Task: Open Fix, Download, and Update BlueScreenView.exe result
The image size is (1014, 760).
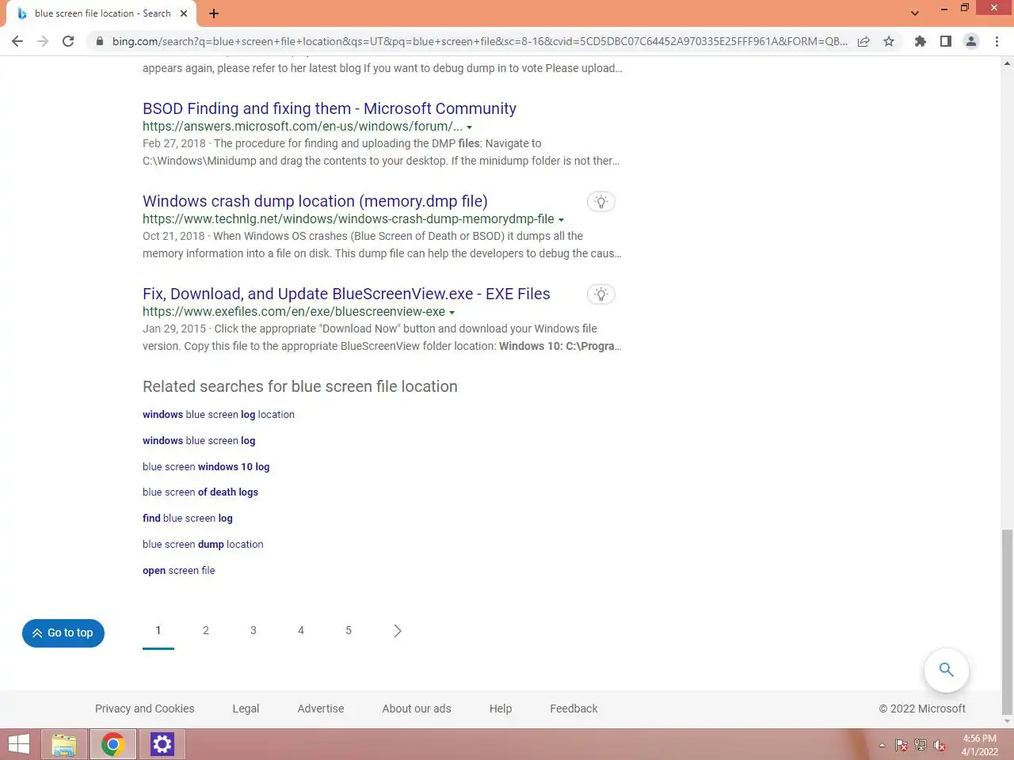Action: [x=346, y=294]
